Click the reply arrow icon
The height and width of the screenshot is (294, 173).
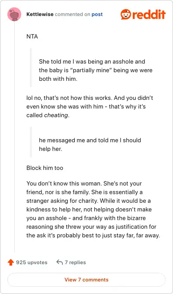pos(60,262)
